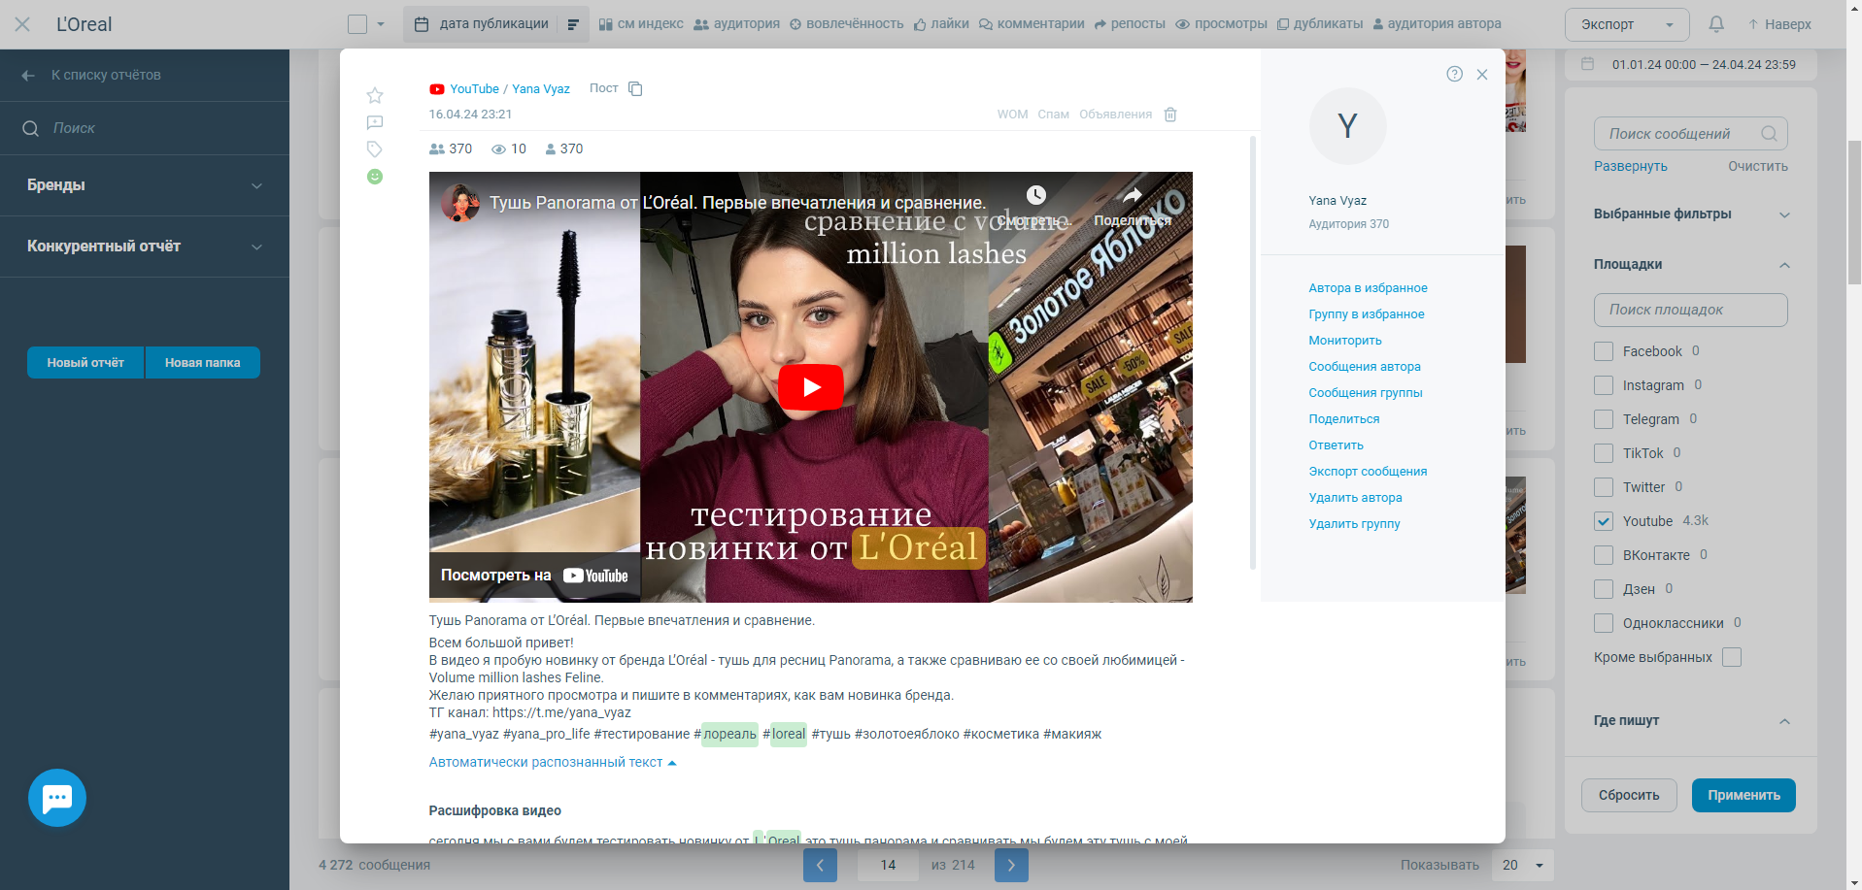This screenshot has width=1862, height=890.
Task: Play the YouTube video
Action: coord(810,387)
